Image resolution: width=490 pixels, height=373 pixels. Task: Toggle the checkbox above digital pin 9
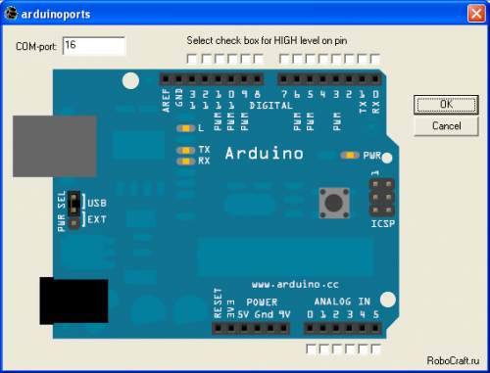[x=245, y=59]
